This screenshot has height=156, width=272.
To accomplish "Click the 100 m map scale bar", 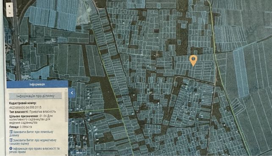I will (79, 153).
